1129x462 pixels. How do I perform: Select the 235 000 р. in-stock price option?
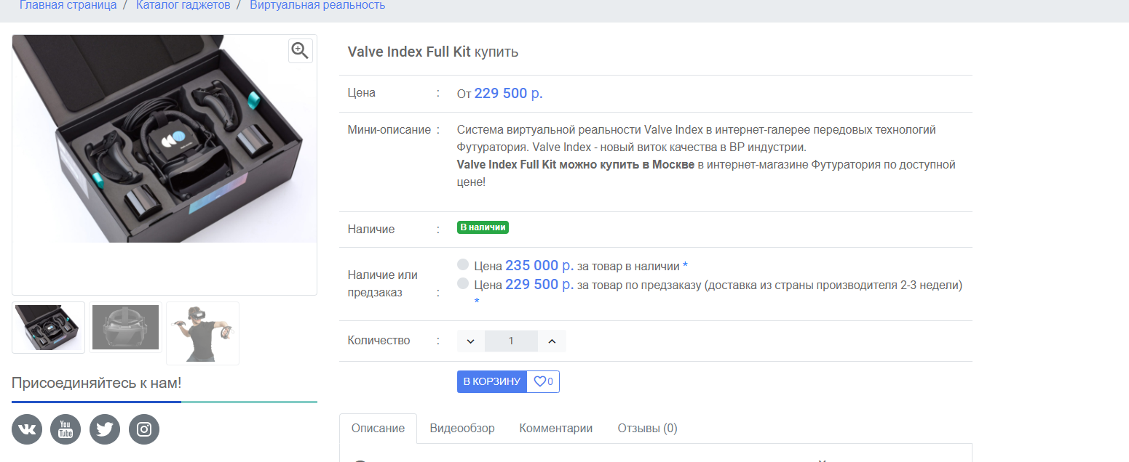click(x=462, y=265)
